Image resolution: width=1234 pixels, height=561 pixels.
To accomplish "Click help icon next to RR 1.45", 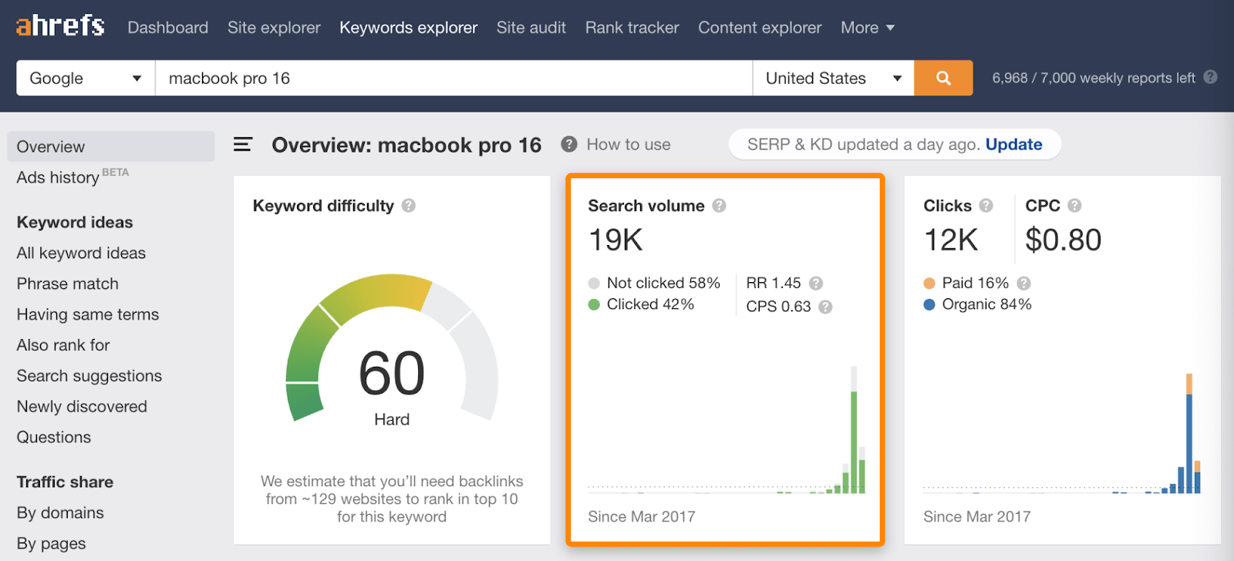I will click(x=816, y=283).
